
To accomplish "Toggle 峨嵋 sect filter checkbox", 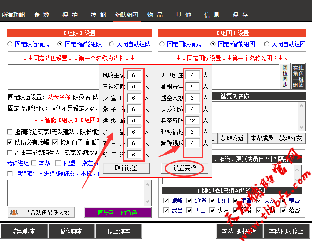I will (165, 200).
